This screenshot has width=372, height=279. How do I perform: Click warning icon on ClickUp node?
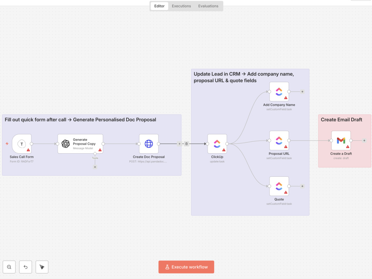(x=224, y=150)
